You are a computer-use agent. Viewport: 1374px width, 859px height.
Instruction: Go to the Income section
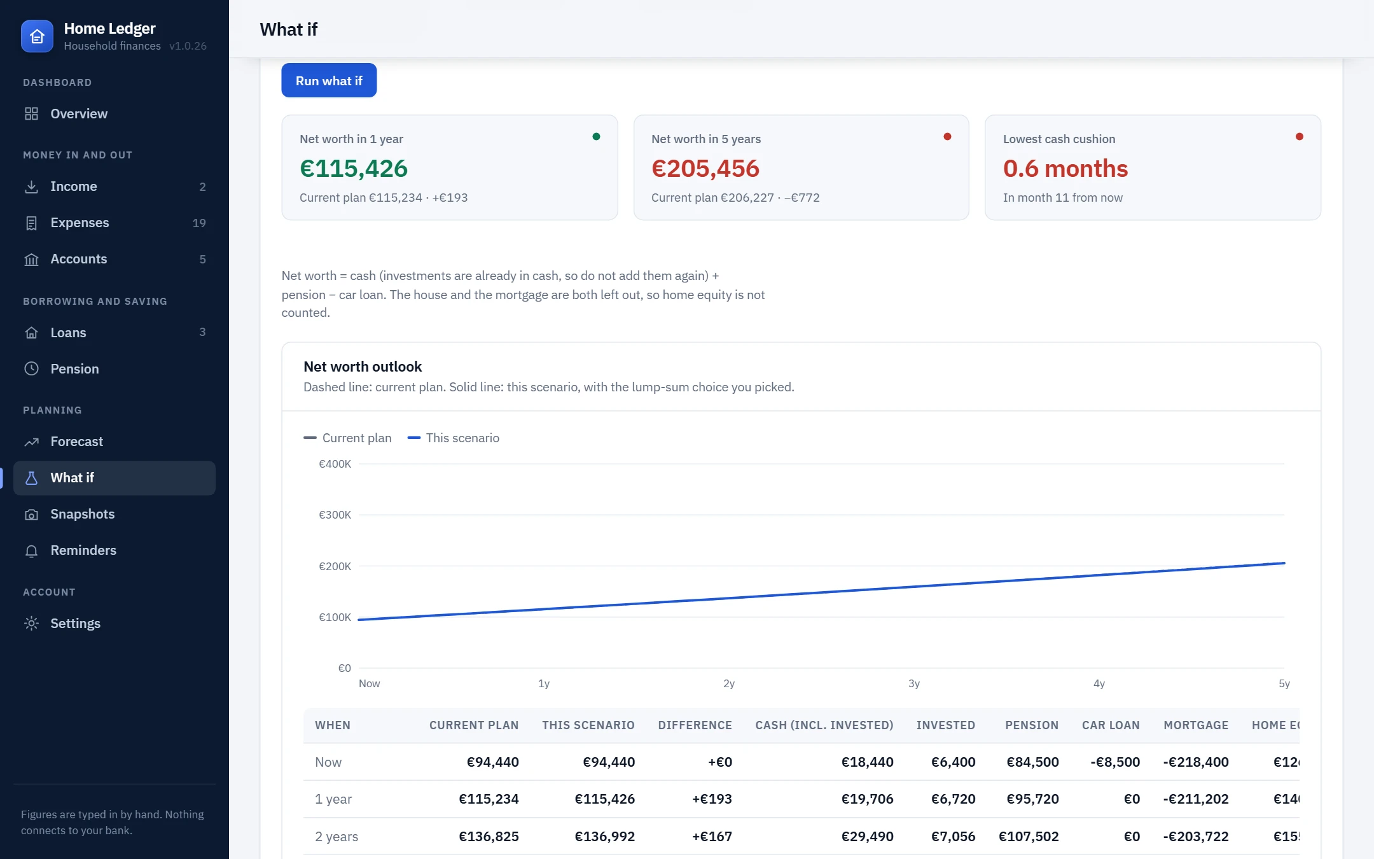[114, 186]
